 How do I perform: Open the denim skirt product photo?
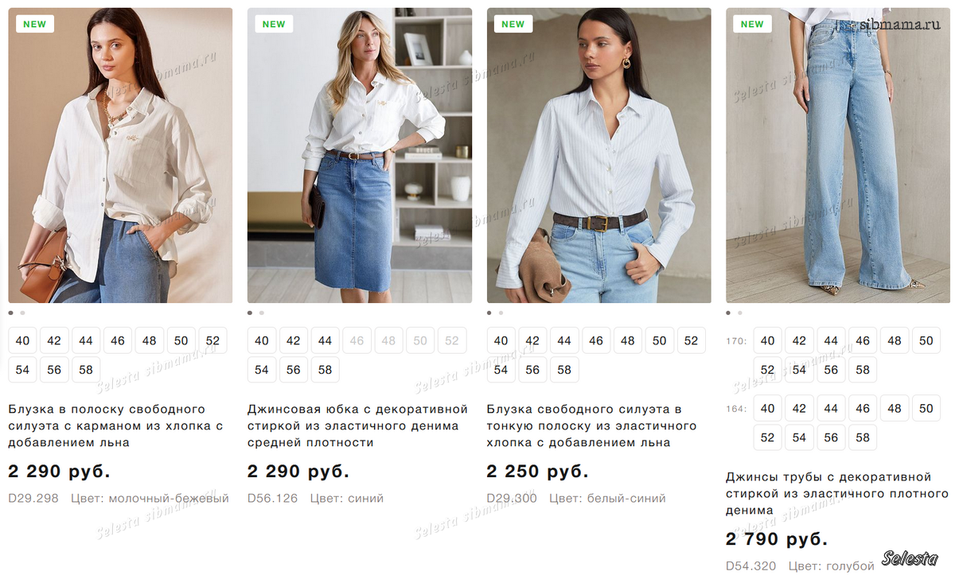click(360, 155)
